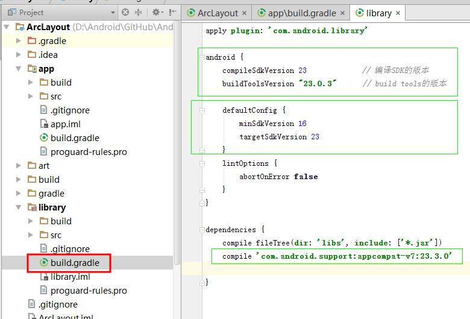Click the app module folder icon
This screenshot has height=319, width=470.
point(32,68)
